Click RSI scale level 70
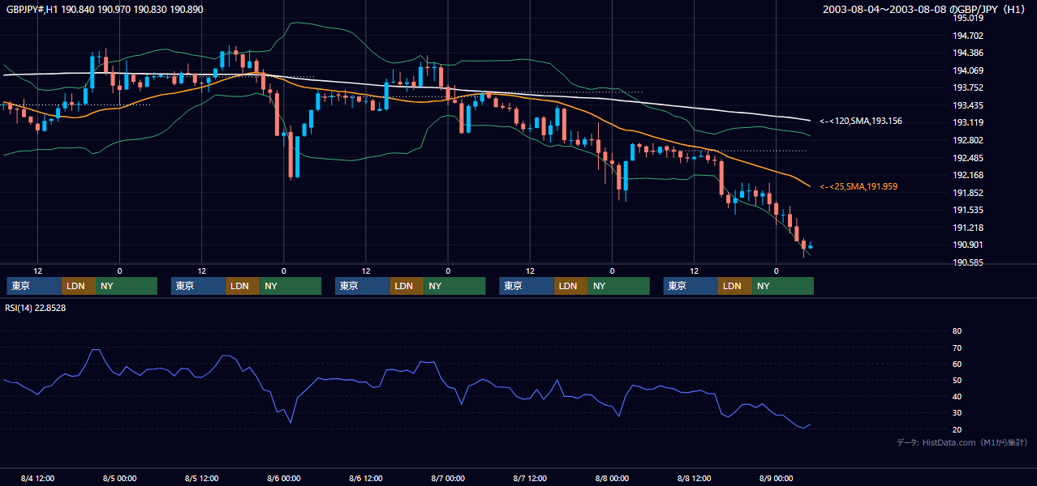 957,347
